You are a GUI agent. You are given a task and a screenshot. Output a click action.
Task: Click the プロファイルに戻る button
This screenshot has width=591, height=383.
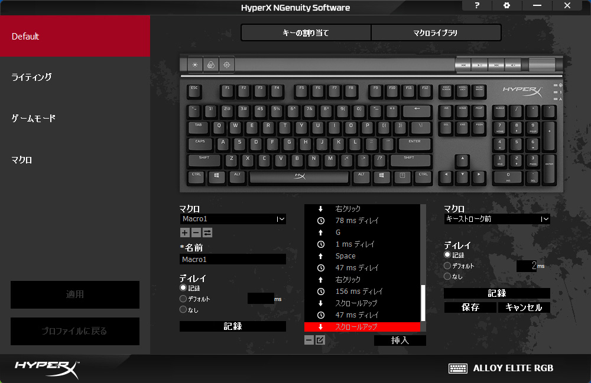(75, 331)
